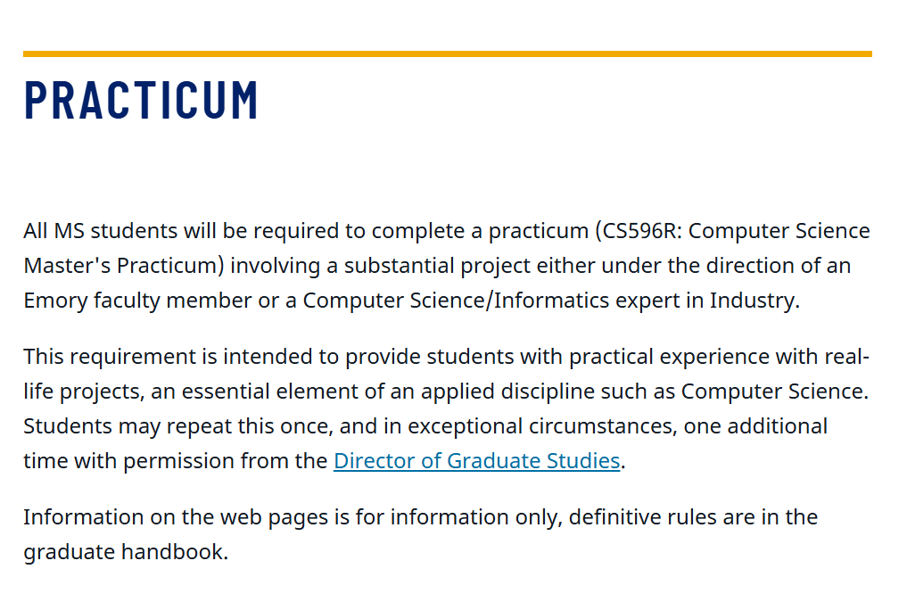Click the PRACTICUM heading
The height and width of the screenshot is (602, 907).
[x=141, y=100]
